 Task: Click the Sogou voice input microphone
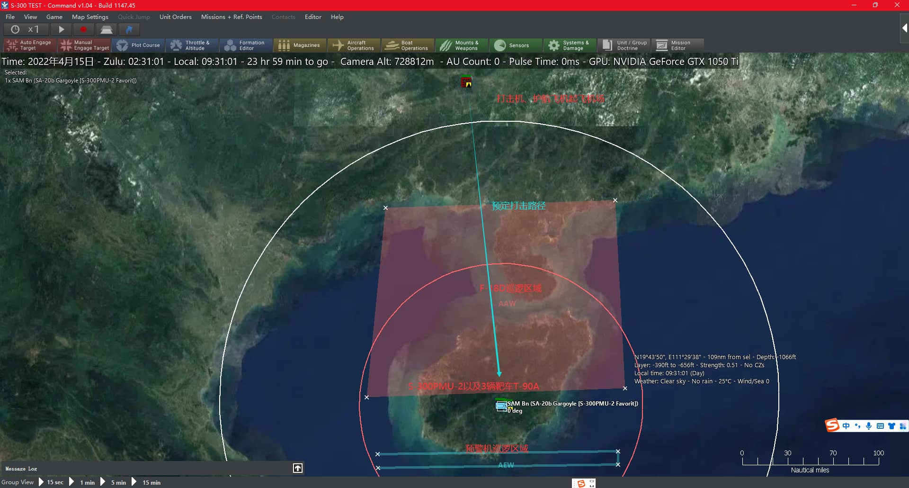869,426
